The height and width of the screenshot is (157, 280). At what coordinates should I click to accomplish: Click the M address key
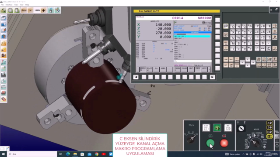tap(232, 43)
